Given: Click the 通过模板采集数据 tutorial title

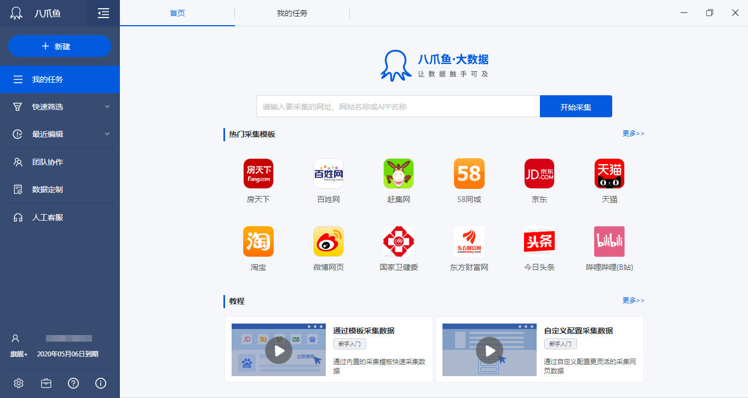Looking at the screenshot, I should [364, 331].
